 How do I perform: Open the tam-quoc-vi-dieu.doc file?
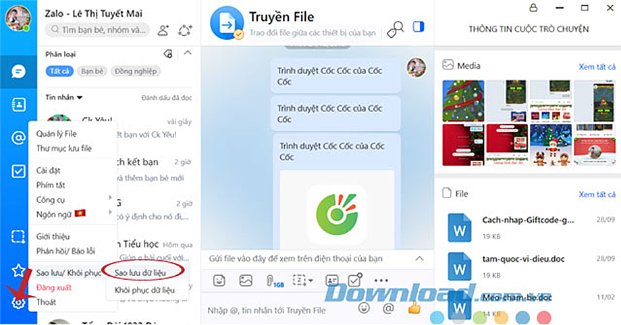coord(531,266)
